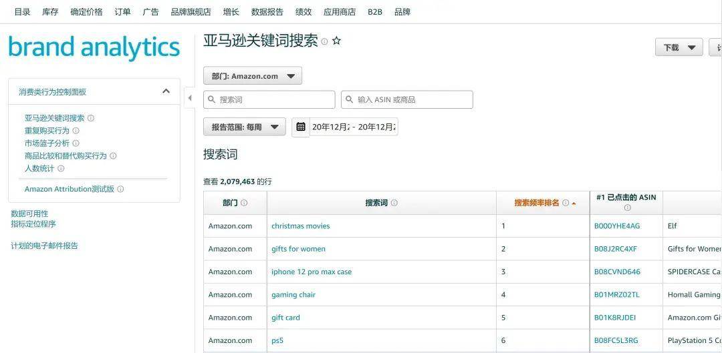This screenshot has width=722, height=353.
Task: Click search term christmas movies
Action: tap(301, 226)
